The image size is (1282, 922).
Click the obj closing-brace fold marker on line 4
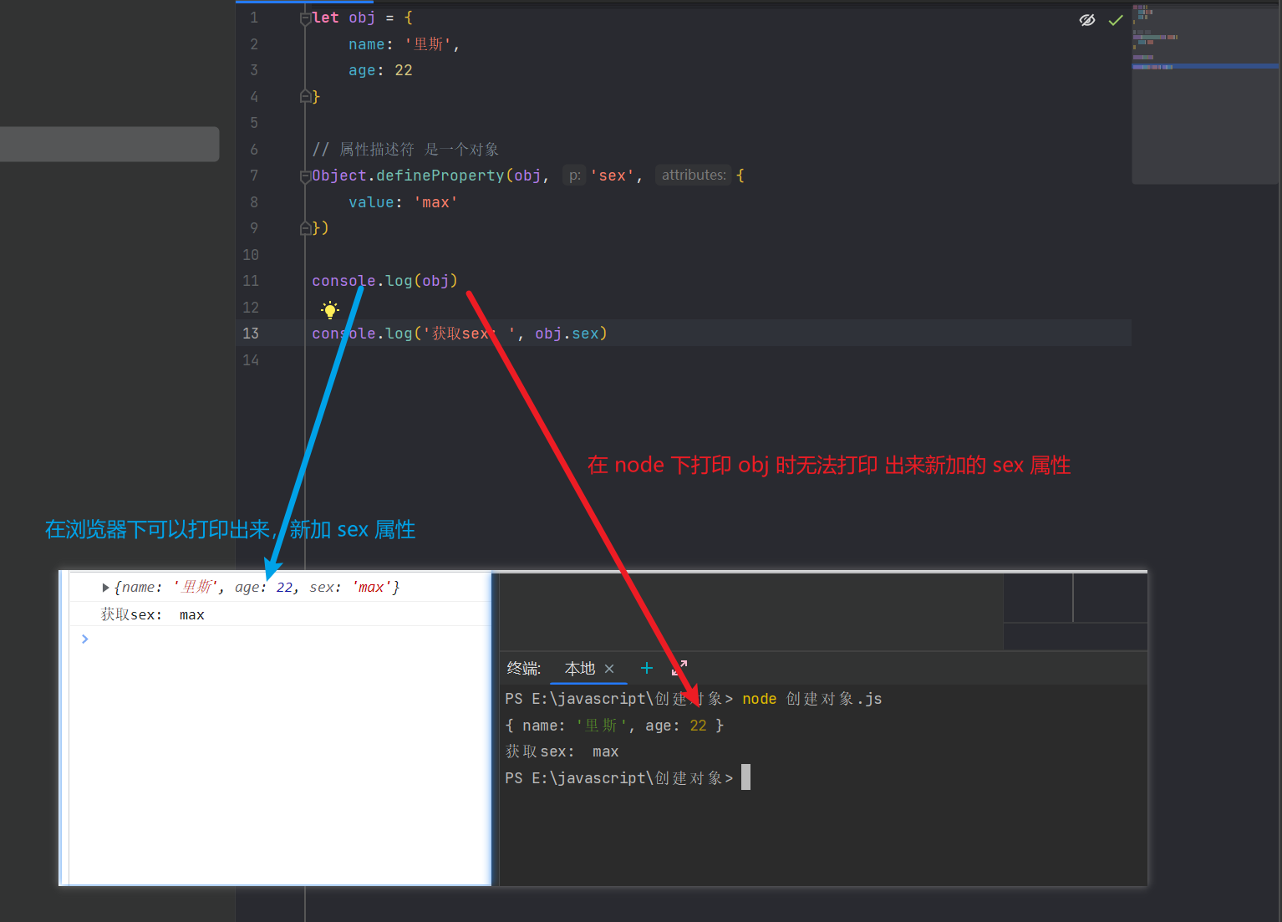305,97
